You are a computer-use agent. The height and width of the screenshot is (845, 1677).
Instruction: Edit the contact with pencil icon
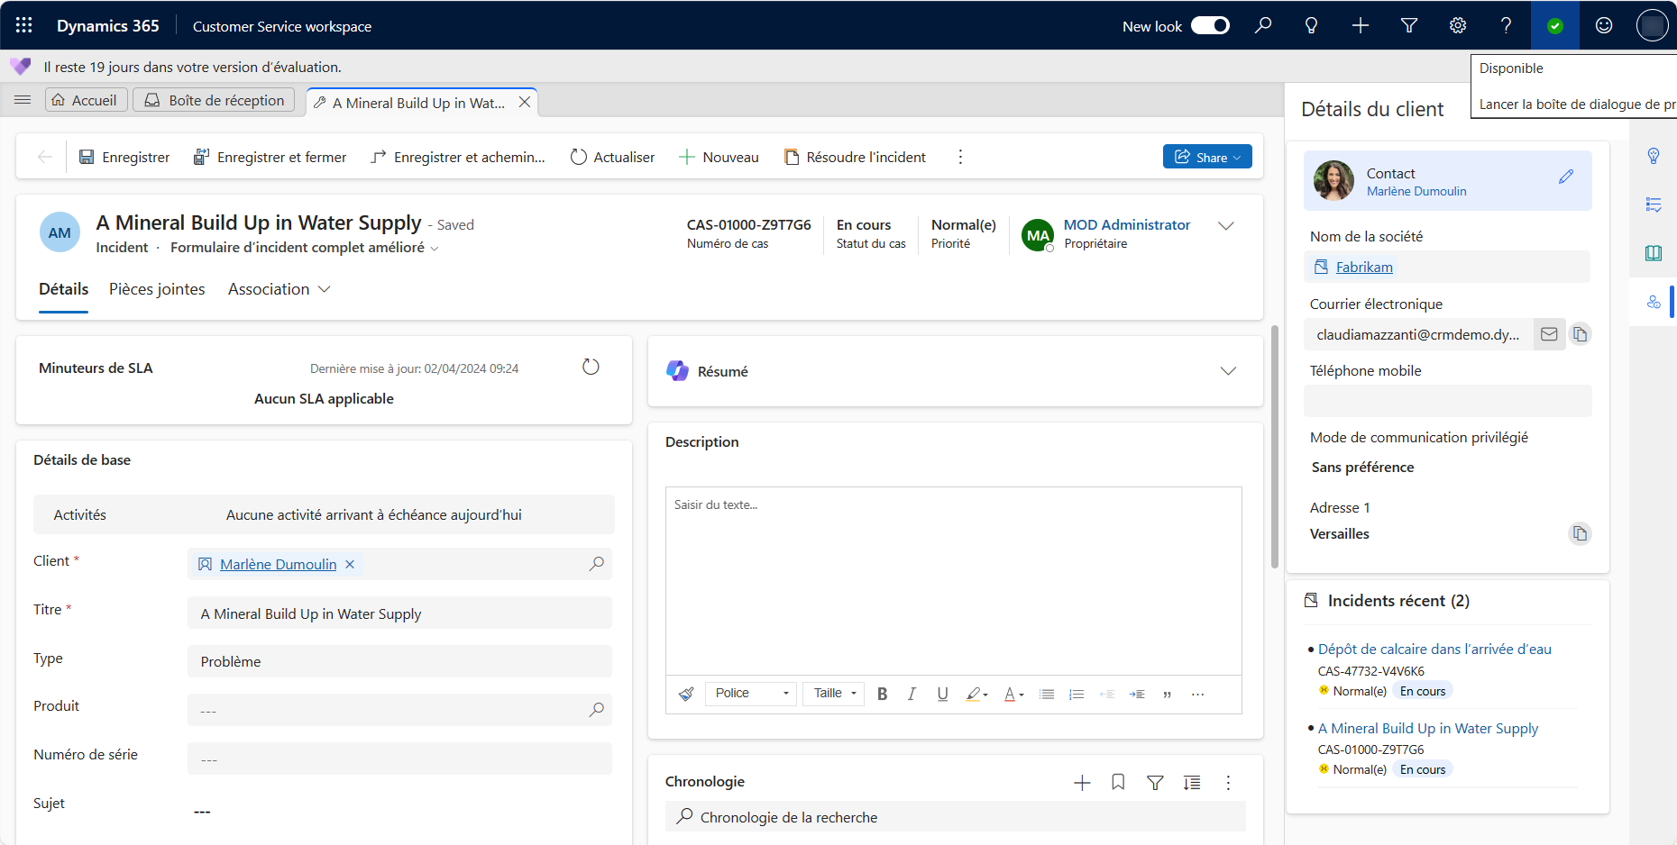pos(1566,177)
